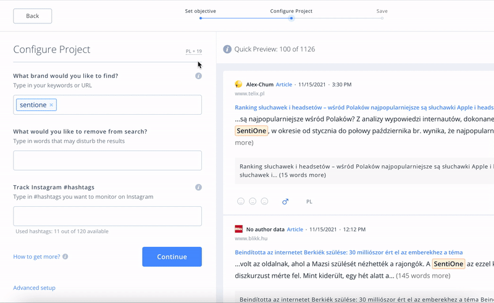Click the Continue button
This screenshot has height=303, width=494.
pyautogui.click(x=172, y=257)
